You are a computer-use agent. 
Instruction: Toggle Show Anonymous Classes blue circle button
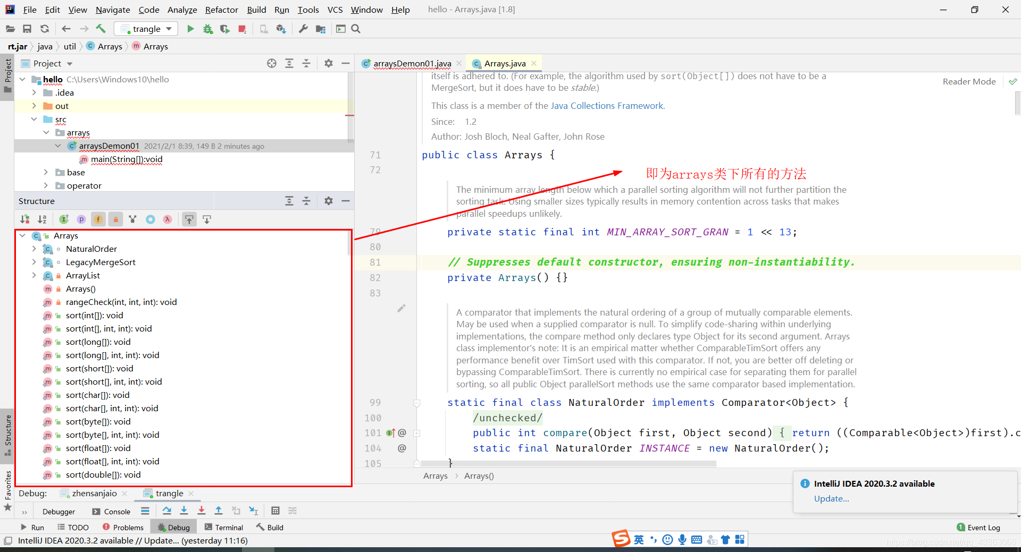tap(150, 219)
